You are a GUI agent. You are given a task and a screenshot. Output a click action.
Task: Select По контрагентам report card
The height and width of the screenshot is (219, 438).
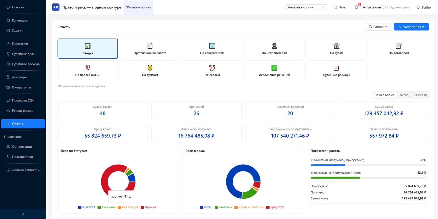212,48
